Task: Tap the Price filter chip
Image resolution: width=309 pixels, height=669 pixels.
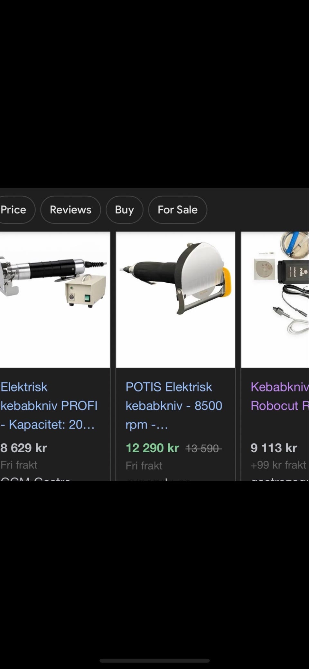Action: tap(14, 210)
